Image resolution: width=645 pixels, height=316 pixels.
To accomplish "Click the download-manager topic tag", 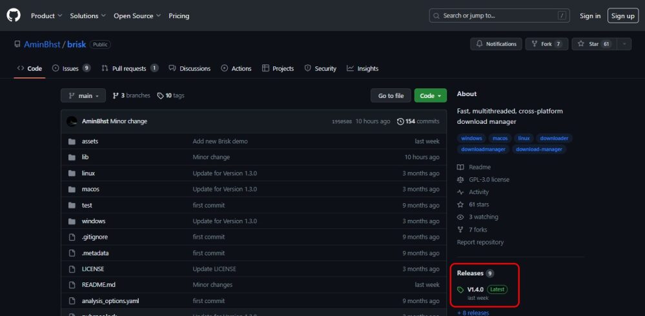I will click(539, 149).
